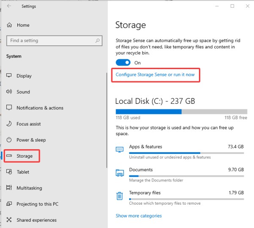Open Documents storage usage entry
The image size is (254, 228).
tap(180, 175)
